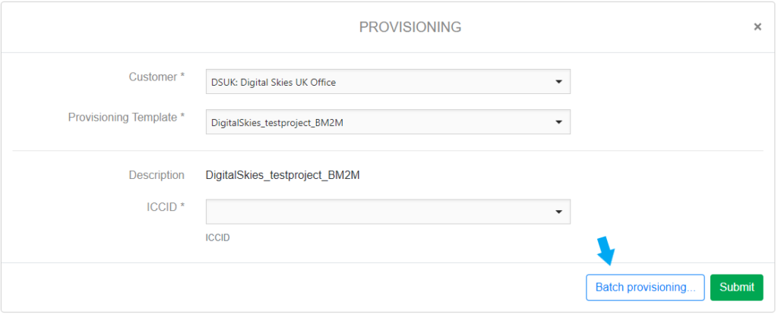The image size is (778, 314).
Task: Expand the ICCID list using its caret
Action: point(558,212)
